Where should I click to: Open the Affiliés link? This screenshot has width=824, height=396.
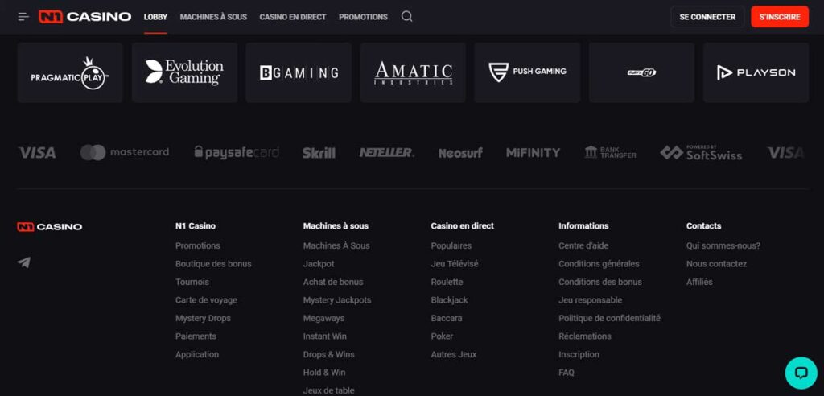click(699, 282)
